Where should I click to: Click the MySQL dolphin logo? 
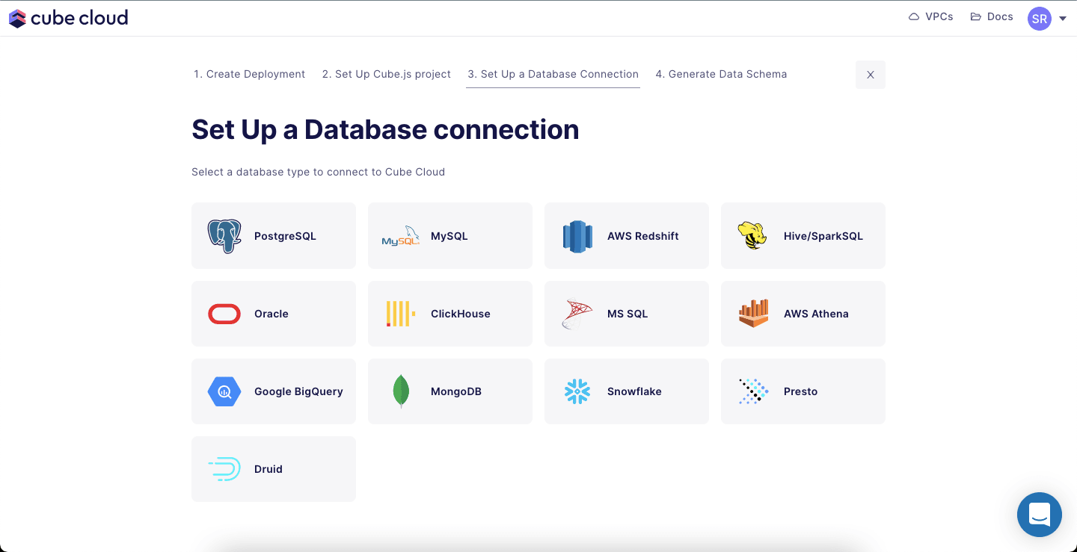pyautogui.click(x=401, y=236)
